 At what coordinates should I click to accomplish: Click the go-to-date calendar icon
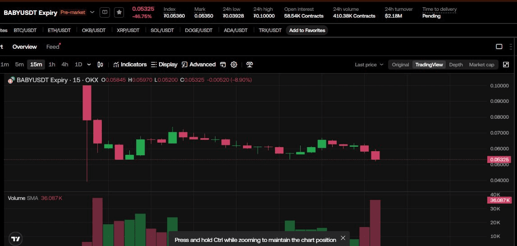(x=223, y=65)
